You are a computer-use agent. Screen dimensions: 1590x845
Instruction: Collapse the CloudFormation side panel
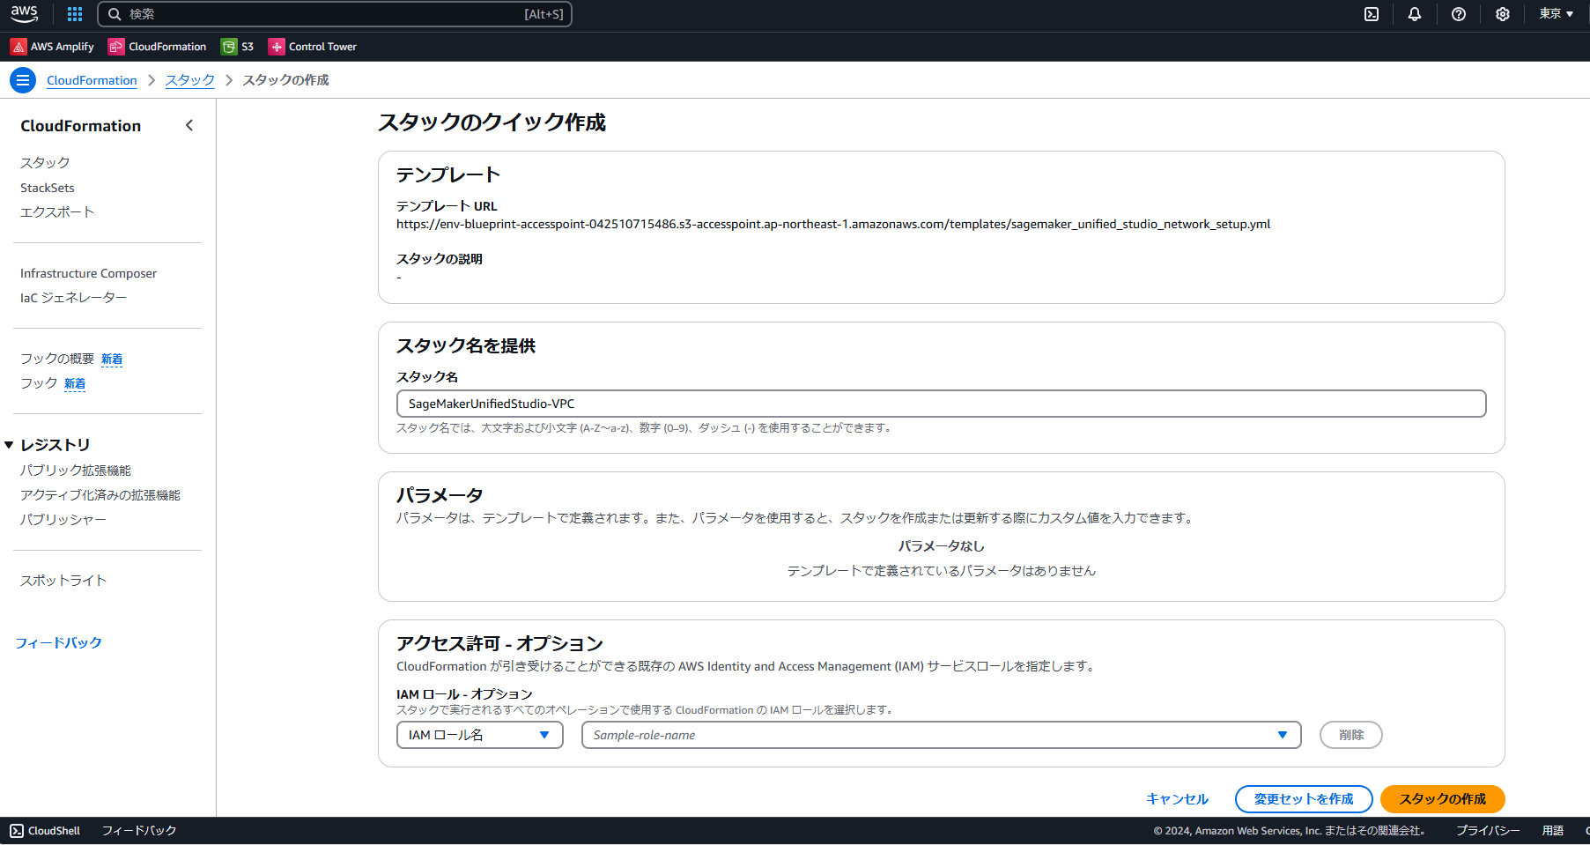coord(189,125)
